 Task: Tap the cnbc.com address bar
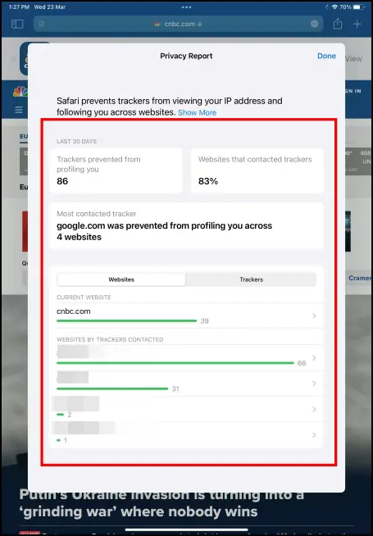tap(178, 24)
